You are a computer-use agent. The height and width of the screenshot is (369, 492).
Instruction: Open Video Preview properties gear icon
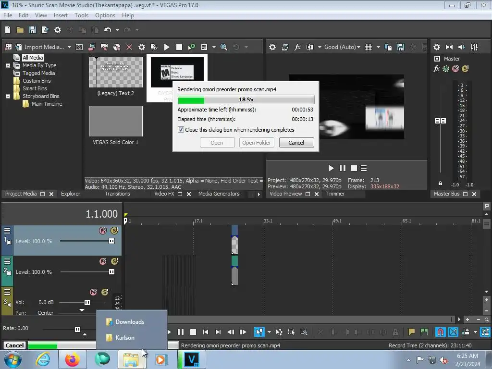tap(272, 47)
